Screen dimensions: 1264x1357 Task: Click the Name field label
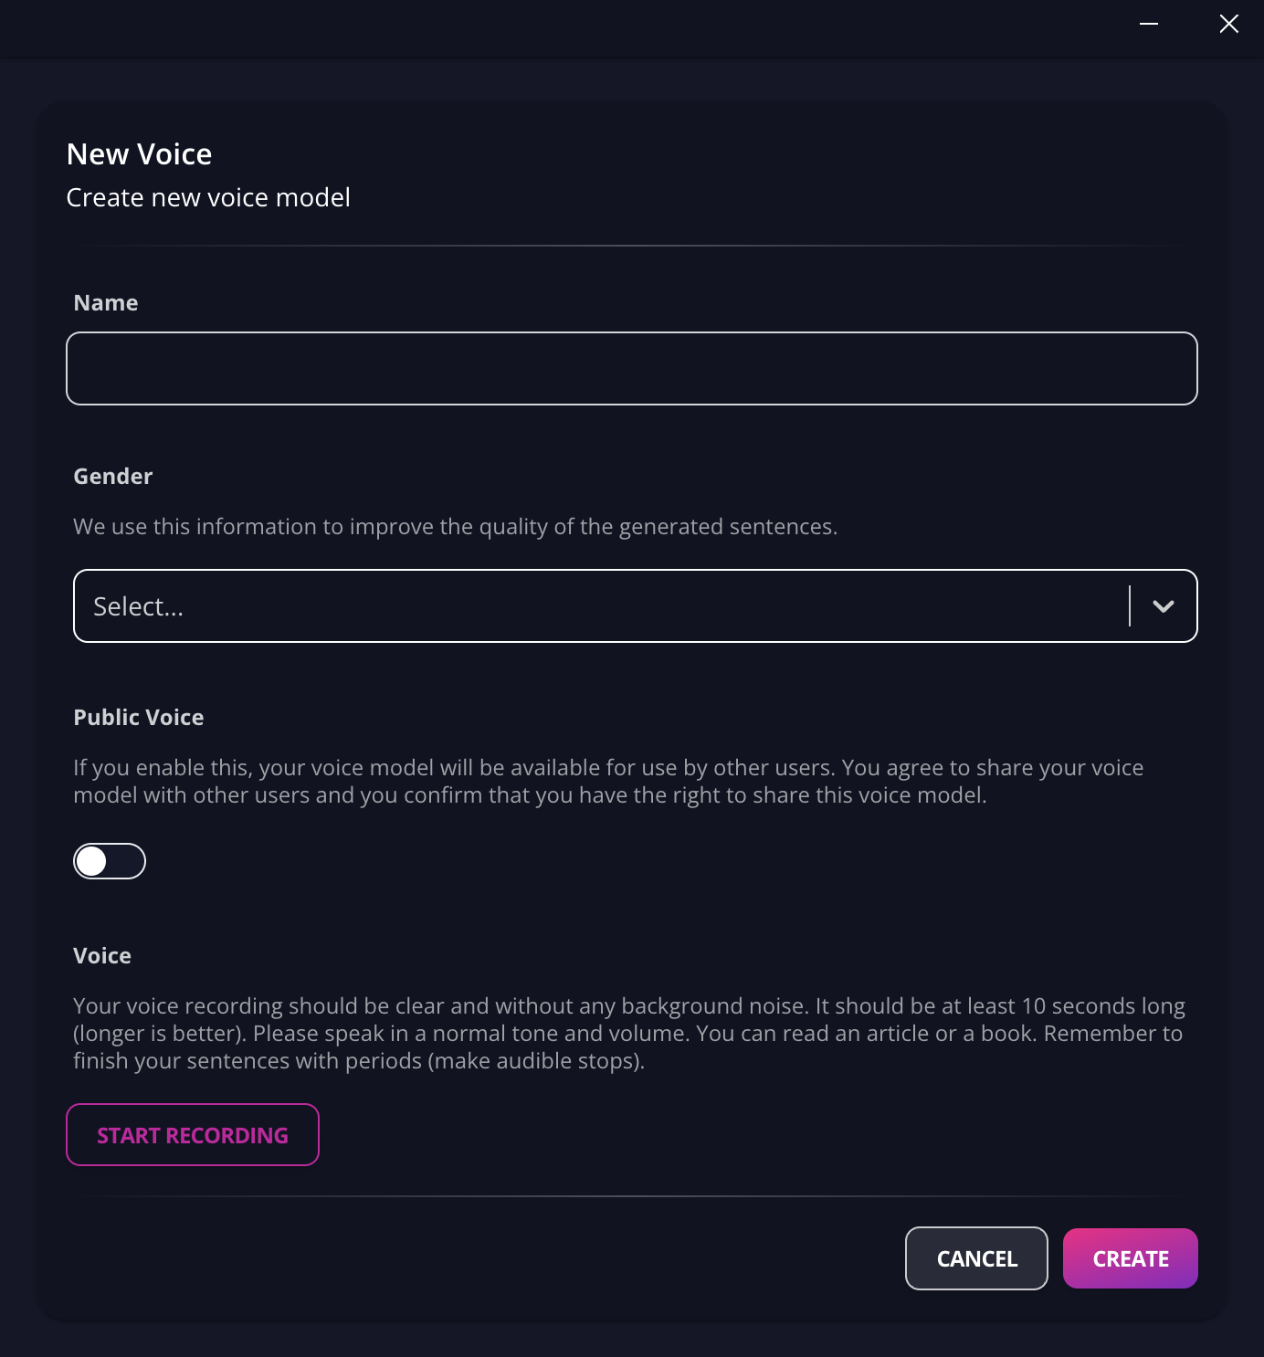(x=106, y=303)
